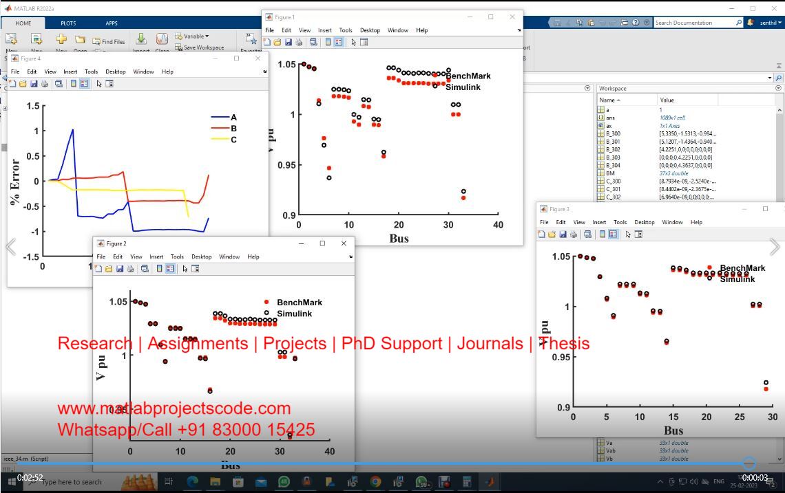Click Clean Data icon in MATLAB toolstrip
The image size is (785, 493).
tap(163, 39)
